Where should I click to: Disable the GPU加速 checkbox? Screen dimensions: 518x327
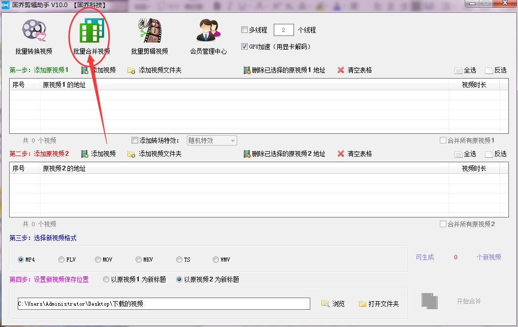(x=243, y=46)
